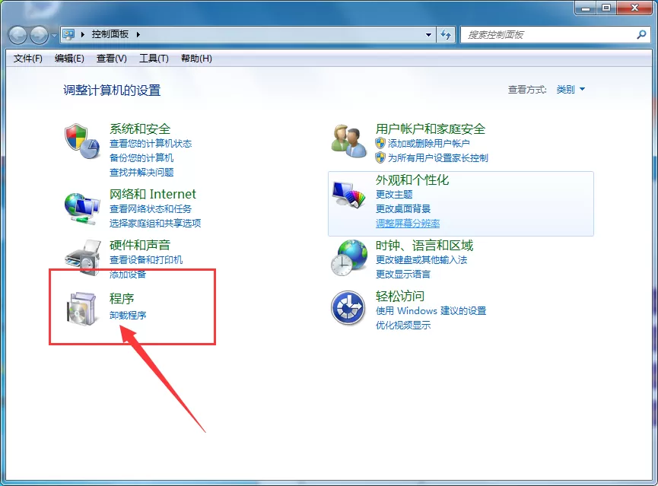Click the refresh icon next to address bar
Screen dimensions: 658x486
[x=446, y=34]
